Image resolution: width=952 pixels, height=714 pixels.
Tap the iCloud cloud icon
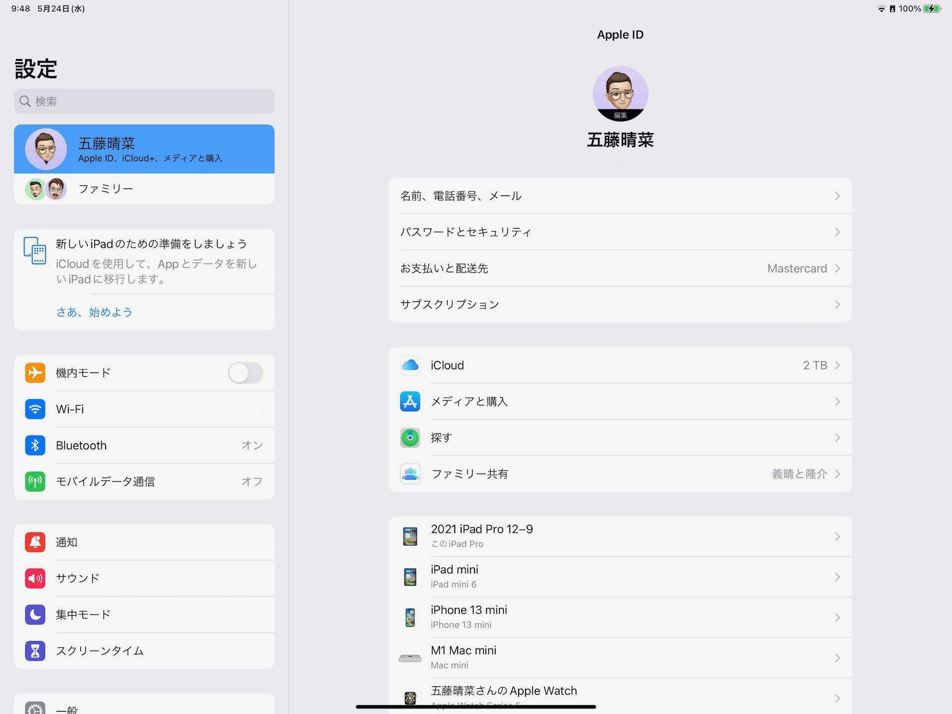coord(410,365)
